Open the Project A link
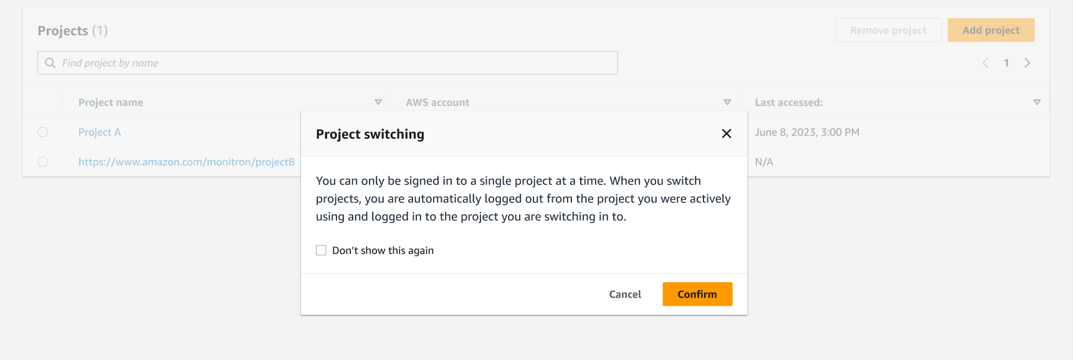The height and width of the screenshot is (360, 1073). [99, 131]
